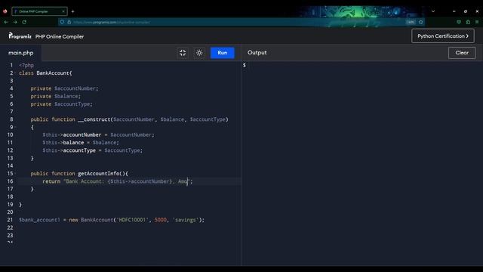Image resolution: width=483 pixels, height=272 pixels.
Task: Open the Python Certification link
Action: click(x=443, y=36)
